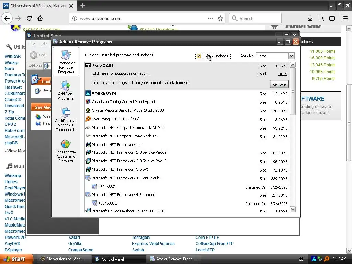Open Express WebPictures link
The height and width of the screenshot is (264, 352).
153,244
